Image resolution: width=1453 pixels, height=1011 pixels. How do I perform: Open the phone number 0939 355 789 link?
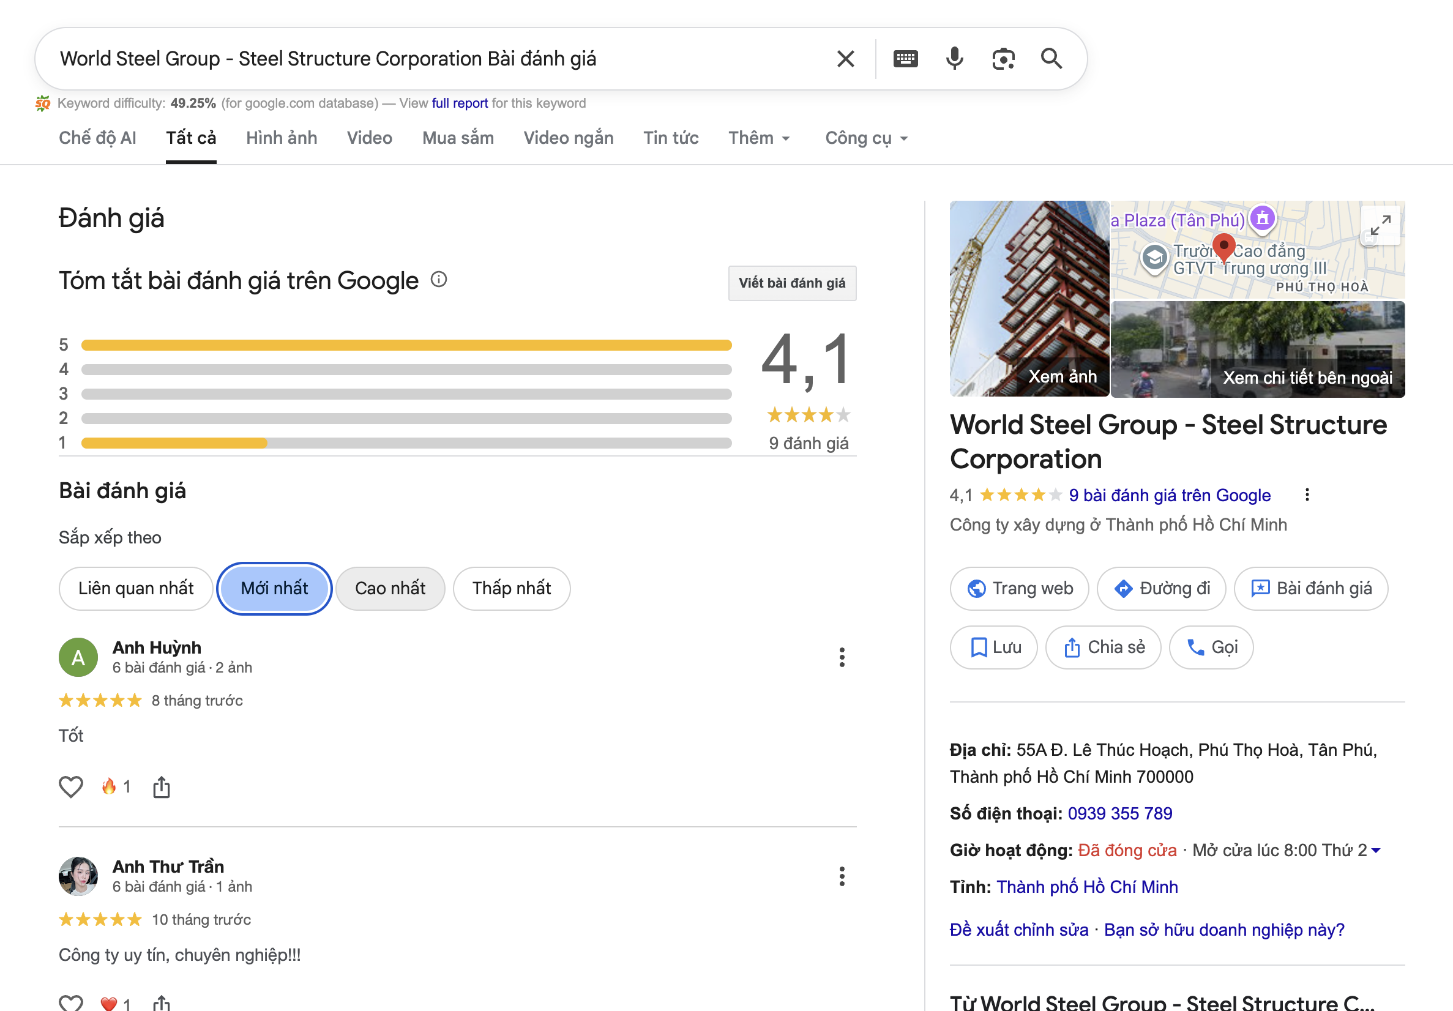(1119, 813)
